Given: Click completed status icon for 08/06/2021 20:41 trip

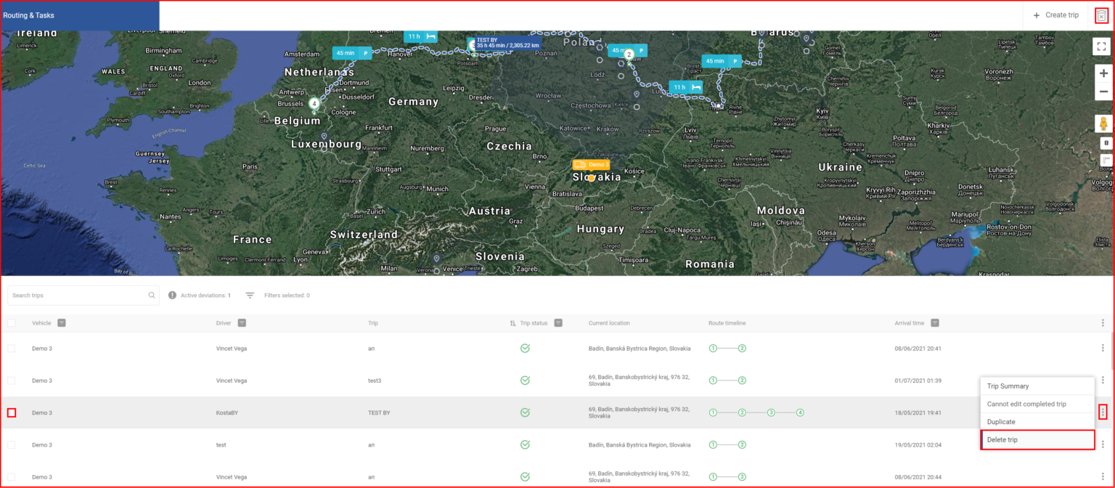Looking at the screenshot, I should click(x=525, y=349).
